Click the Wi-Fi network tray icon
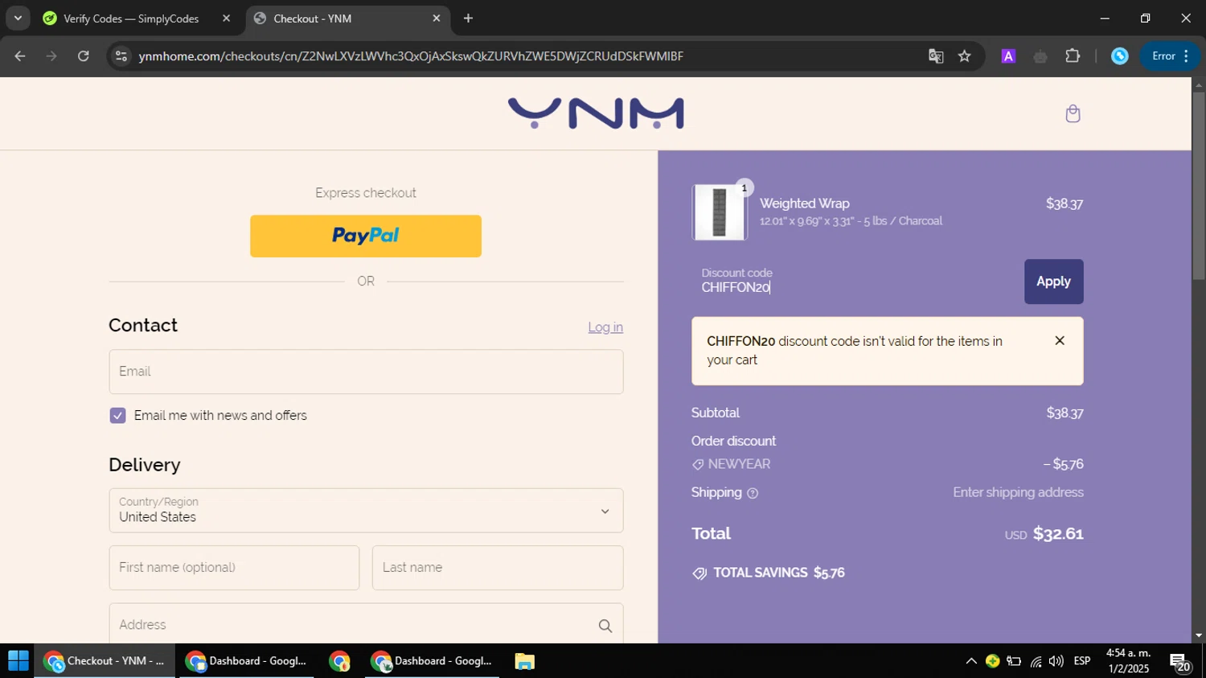This screenshot has width=1206, height=678. click(x=1036, y=661)
